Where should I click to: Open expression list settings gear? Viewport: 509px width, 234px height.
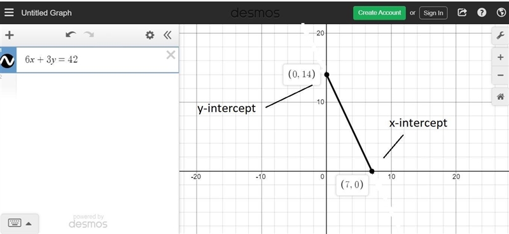click(x=150, y=35)
